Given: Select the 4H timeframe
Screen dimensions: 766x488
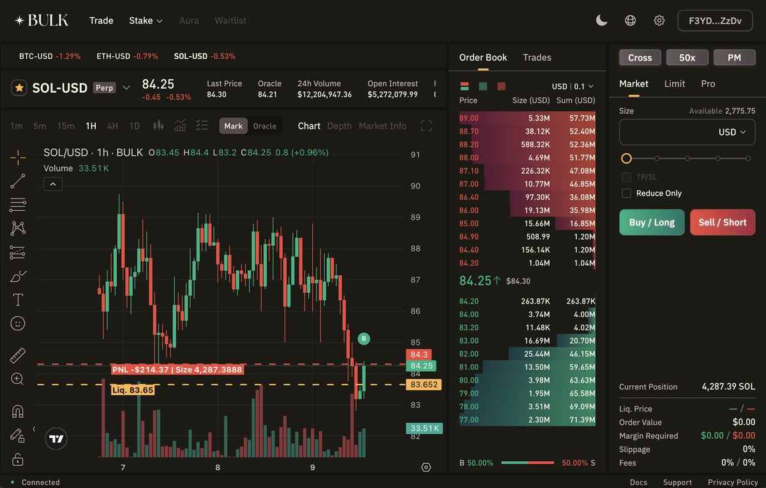Looking at the screenshot, I should click(x=112, y=126).
